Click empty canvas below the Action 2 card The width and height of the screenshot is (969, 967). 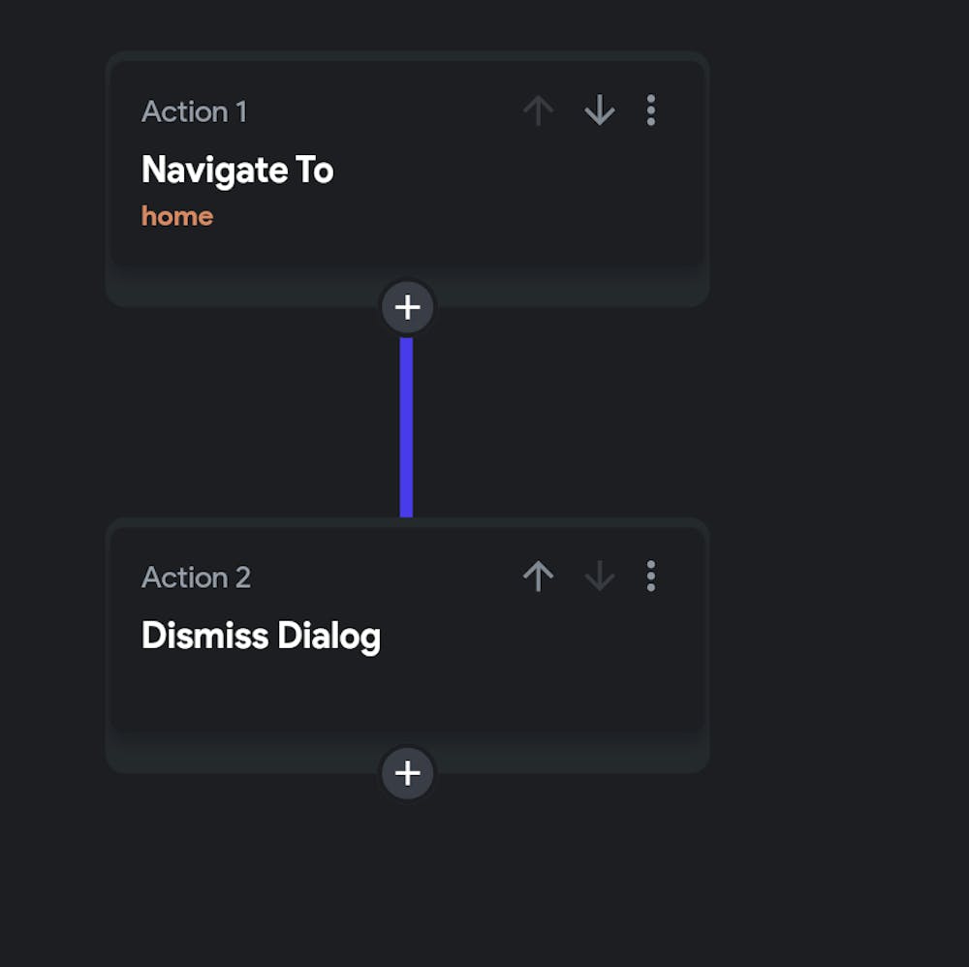[x=407, y=882]
